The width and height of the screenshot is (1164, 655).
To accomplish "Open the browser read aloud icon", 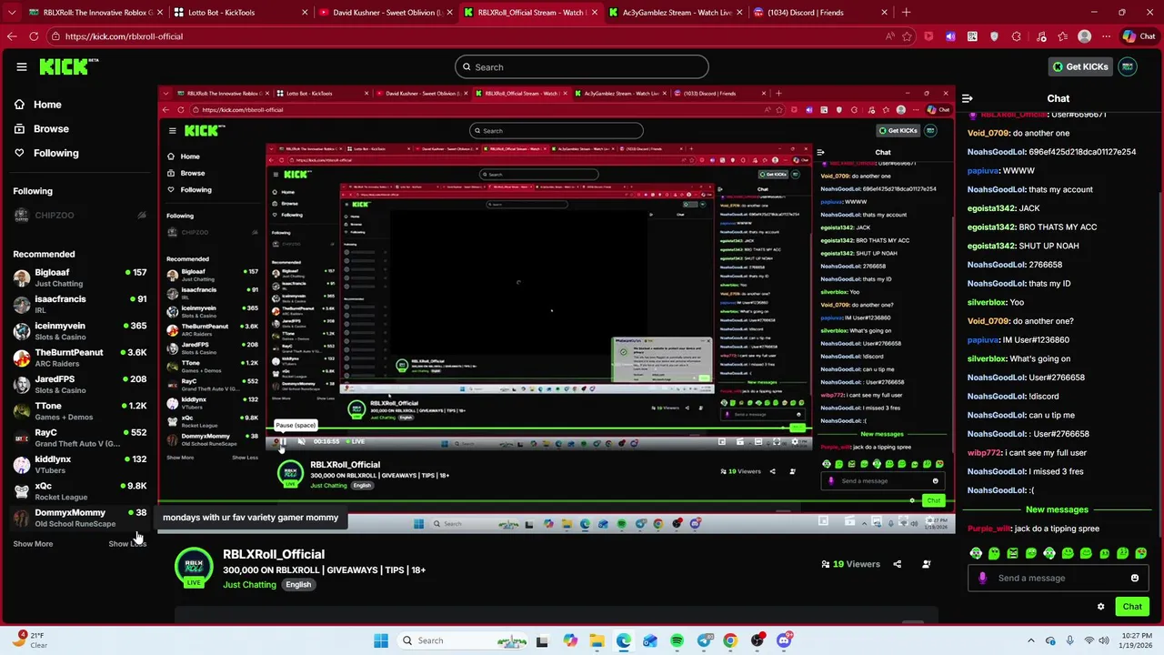I will [889, 36].
